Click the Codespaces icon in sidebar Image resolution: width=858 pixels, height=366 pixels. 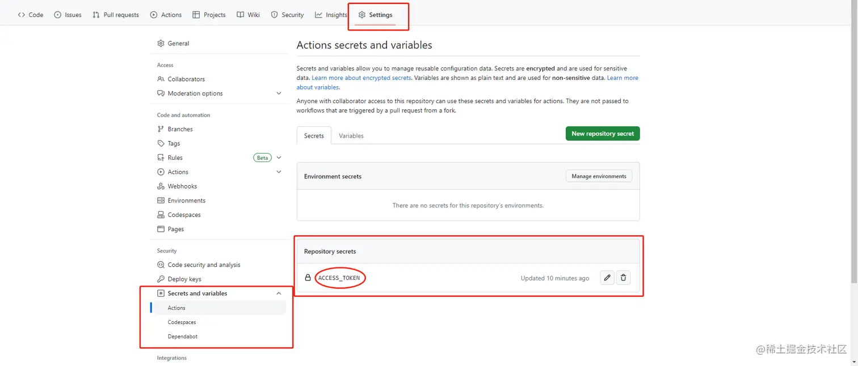click(161, 215)
